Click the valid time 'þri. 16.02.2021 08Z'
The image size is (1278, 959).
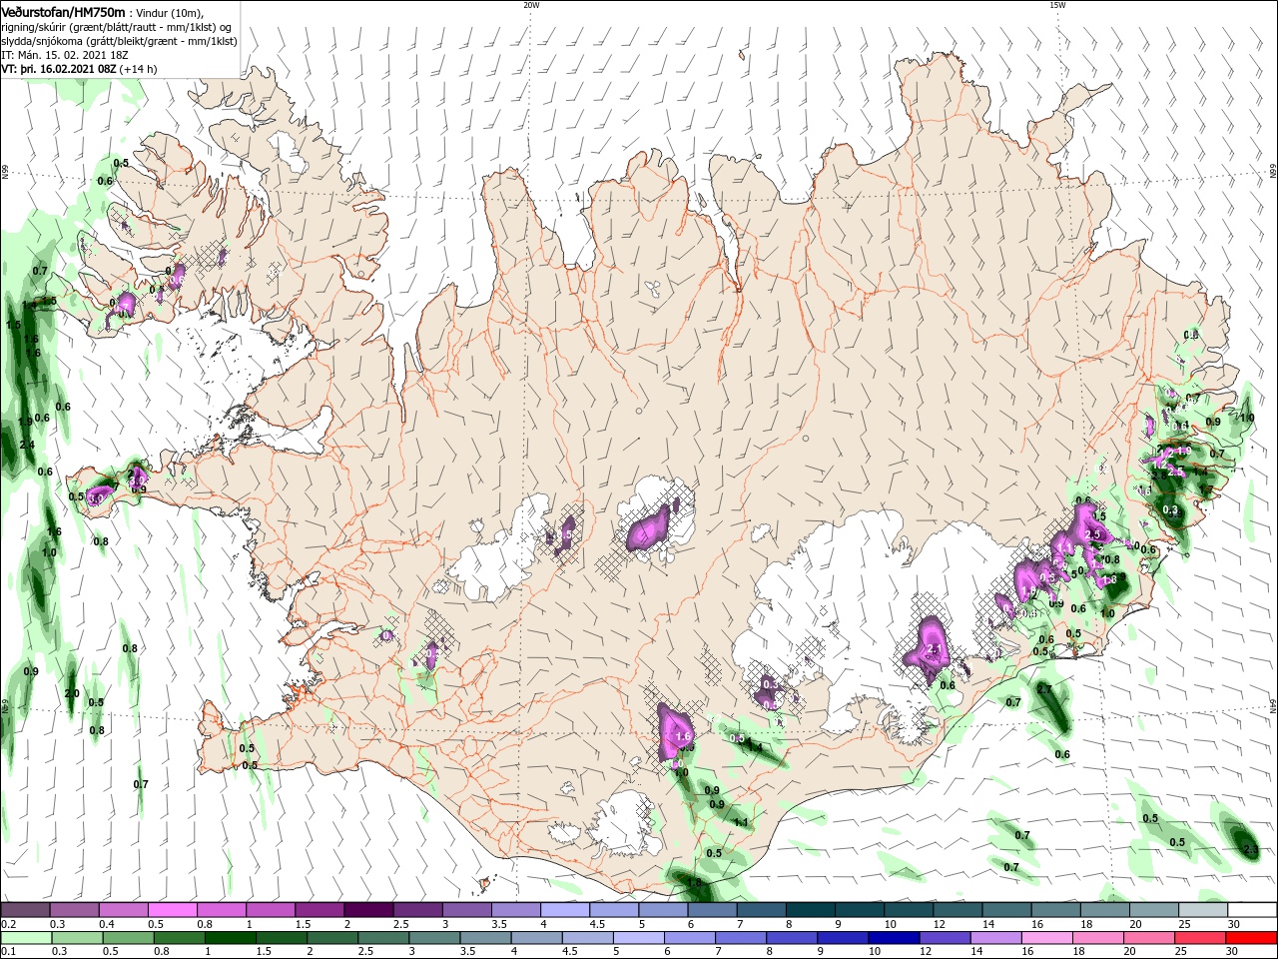click(x=67, y=69)
